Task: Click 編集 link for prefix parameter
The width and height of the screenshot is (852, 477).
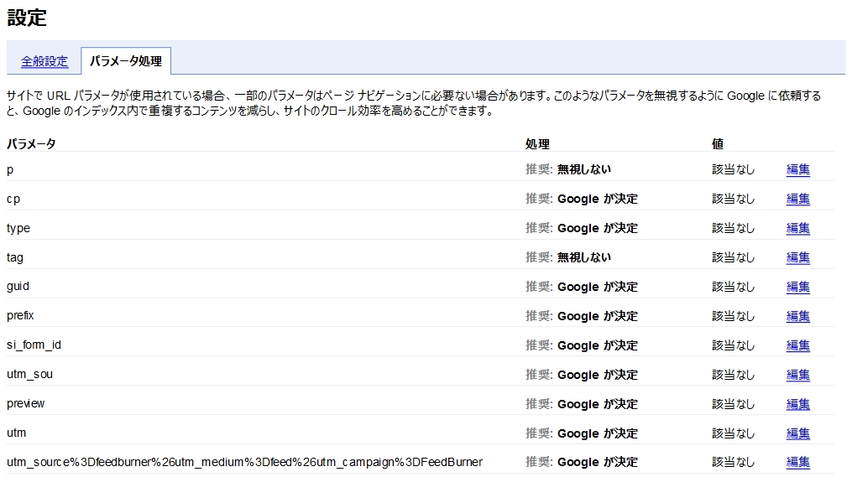Action: coord(797,316)
